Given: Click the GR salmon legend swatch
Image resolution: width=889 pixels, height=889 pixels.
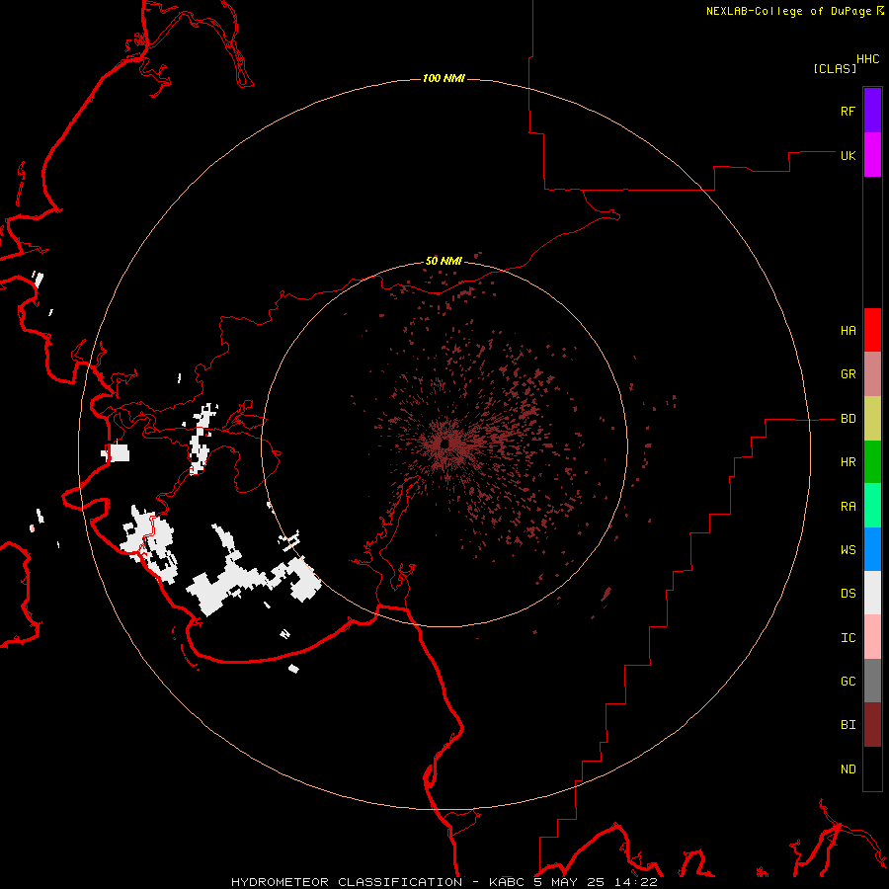Looking at the screenshot, I should coord(872,374).
